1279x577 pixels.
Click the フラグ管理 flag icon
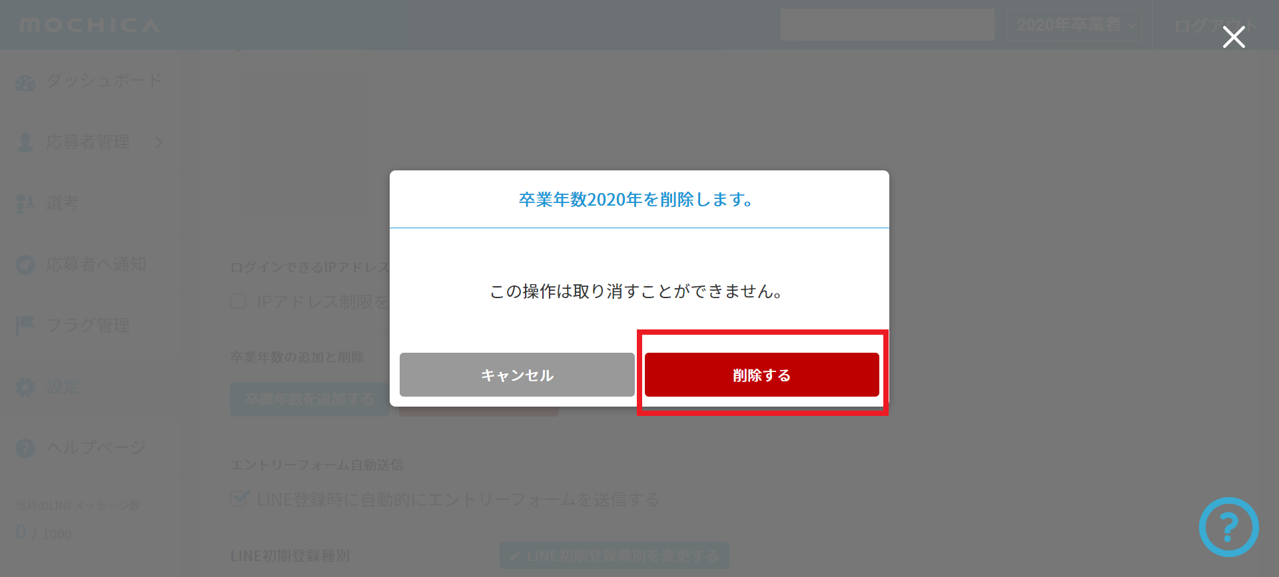coord(25,326)
